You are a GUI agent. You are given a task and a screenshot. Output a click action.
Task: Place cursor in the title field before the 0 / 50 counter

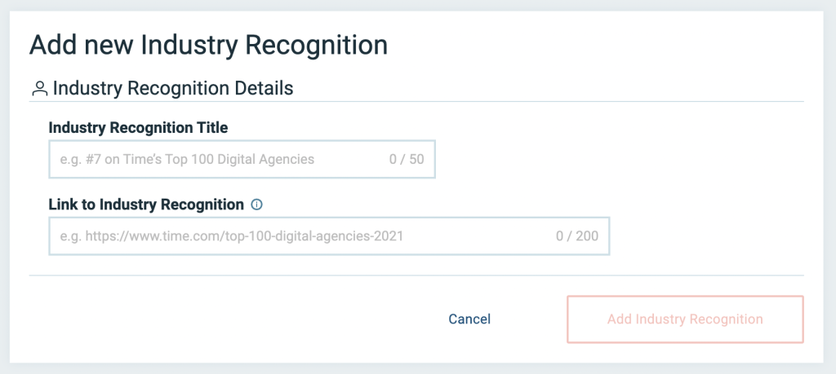click(352, 159)
